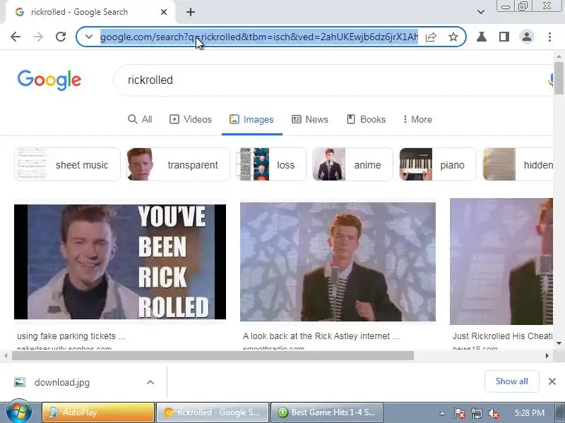Toggle the side panel icon
The width and height of the screenshot is (565, 423).
(x=504, y=37)
